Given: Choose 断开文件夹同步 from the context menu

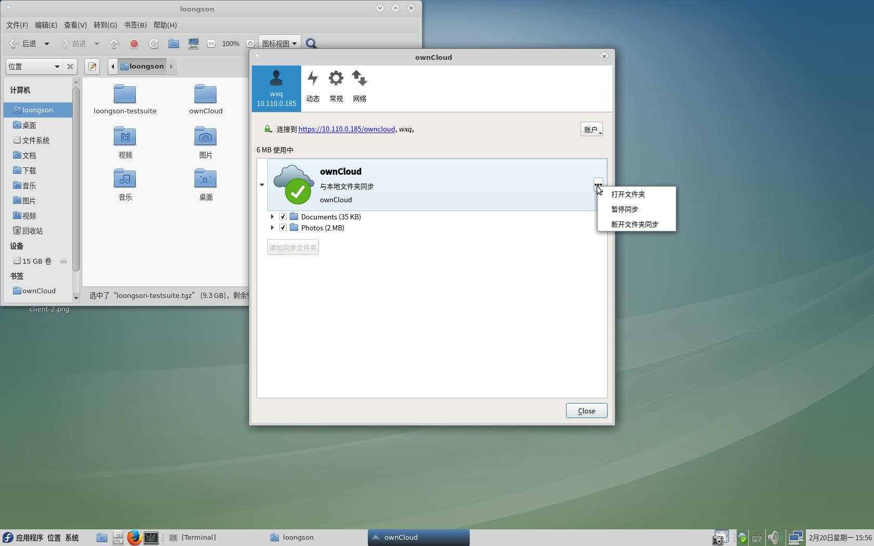Looking at the screenshot, I should pyautogui.click(x=635, y=225).
